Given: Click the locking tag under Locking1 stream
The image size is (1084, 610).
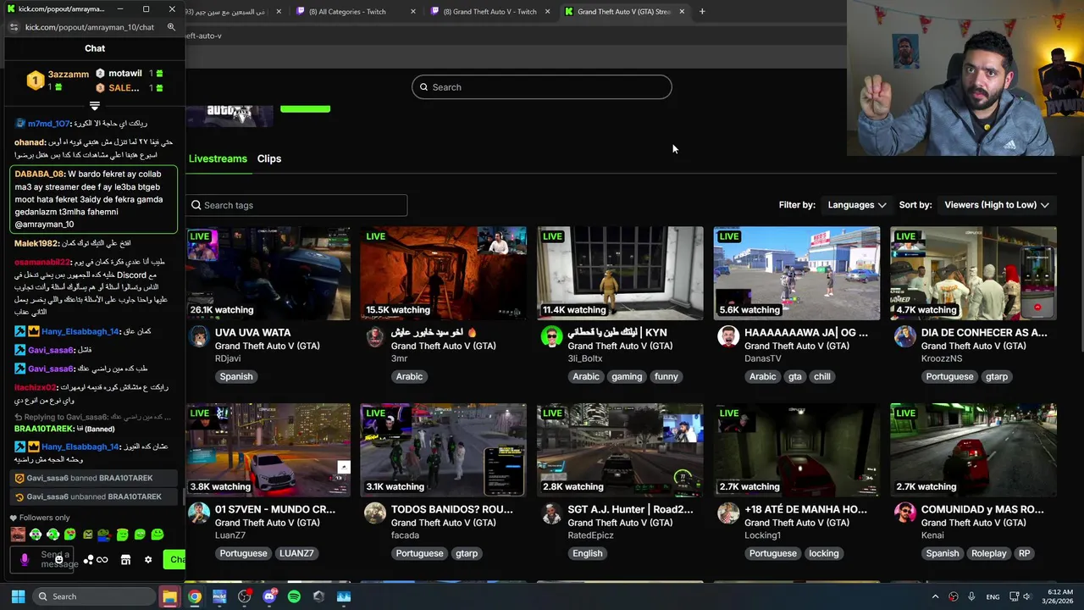Looking at the screenshot, I should tap(823, 553).
